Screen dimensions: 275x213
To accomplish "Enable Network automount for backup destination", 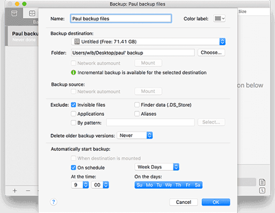I will coord(74,63).
